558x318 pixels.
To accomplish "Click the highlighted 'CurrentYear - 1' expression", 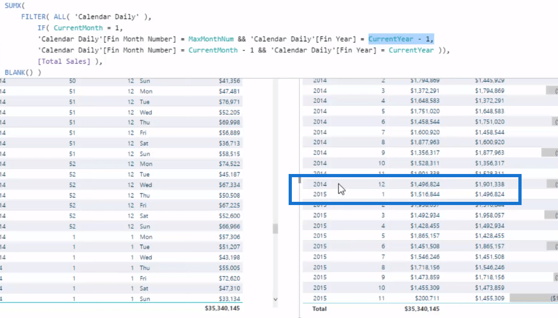I will (x=401, y=39).
